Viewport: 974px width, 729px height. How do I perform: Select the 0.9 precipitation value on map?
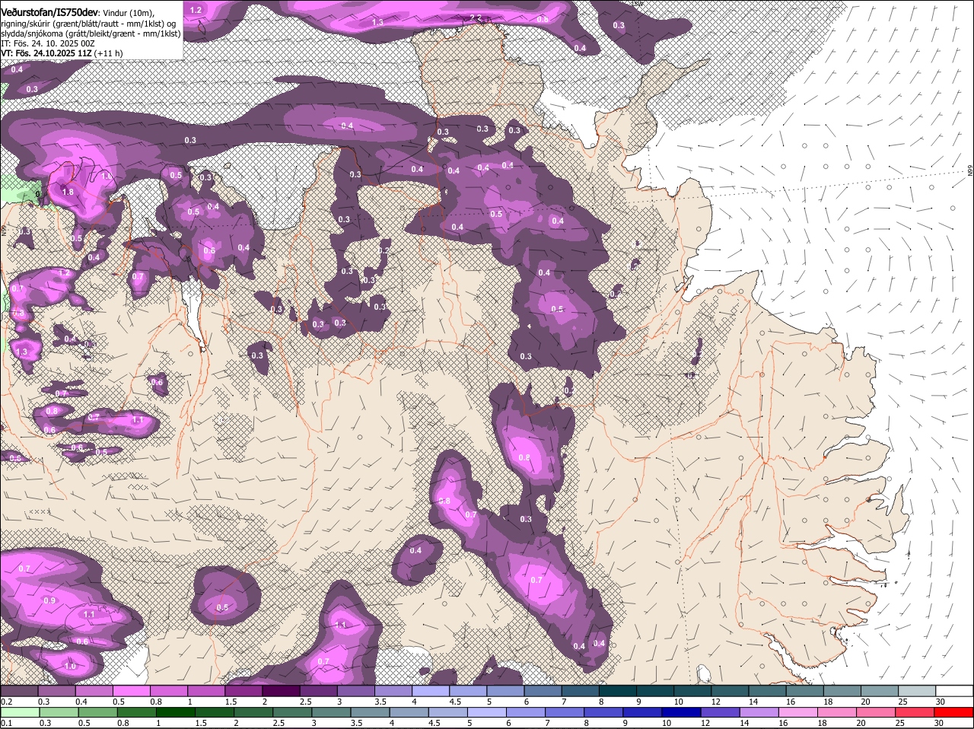click(x=49, y=600)
